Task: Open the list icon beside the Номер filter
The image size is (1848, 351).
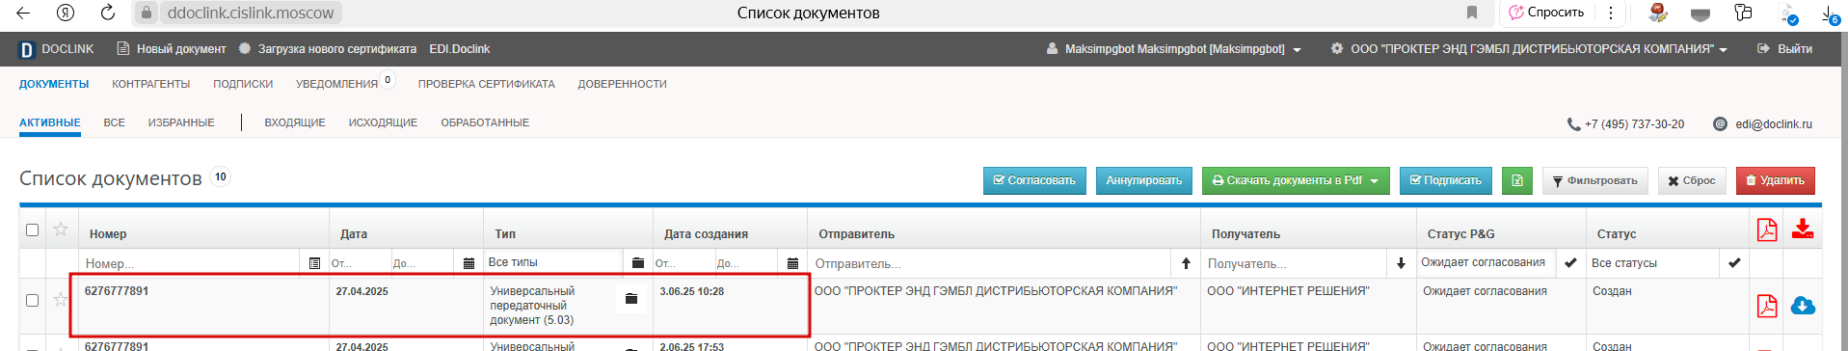Action: tap(314, 263)
